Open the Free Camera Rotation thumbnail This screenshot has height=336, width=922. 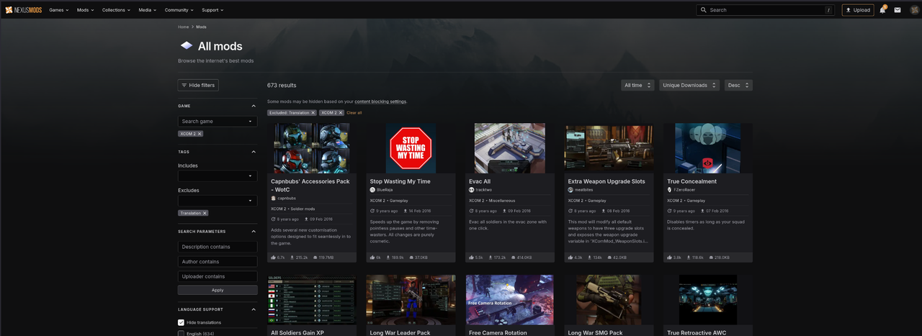click(510, 299)
